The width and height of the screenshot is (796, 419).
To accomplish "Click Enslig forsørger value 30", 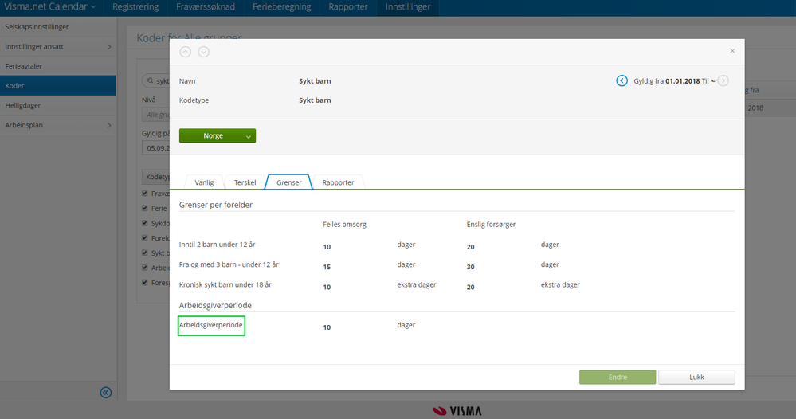I will click(x=471, y=267).
